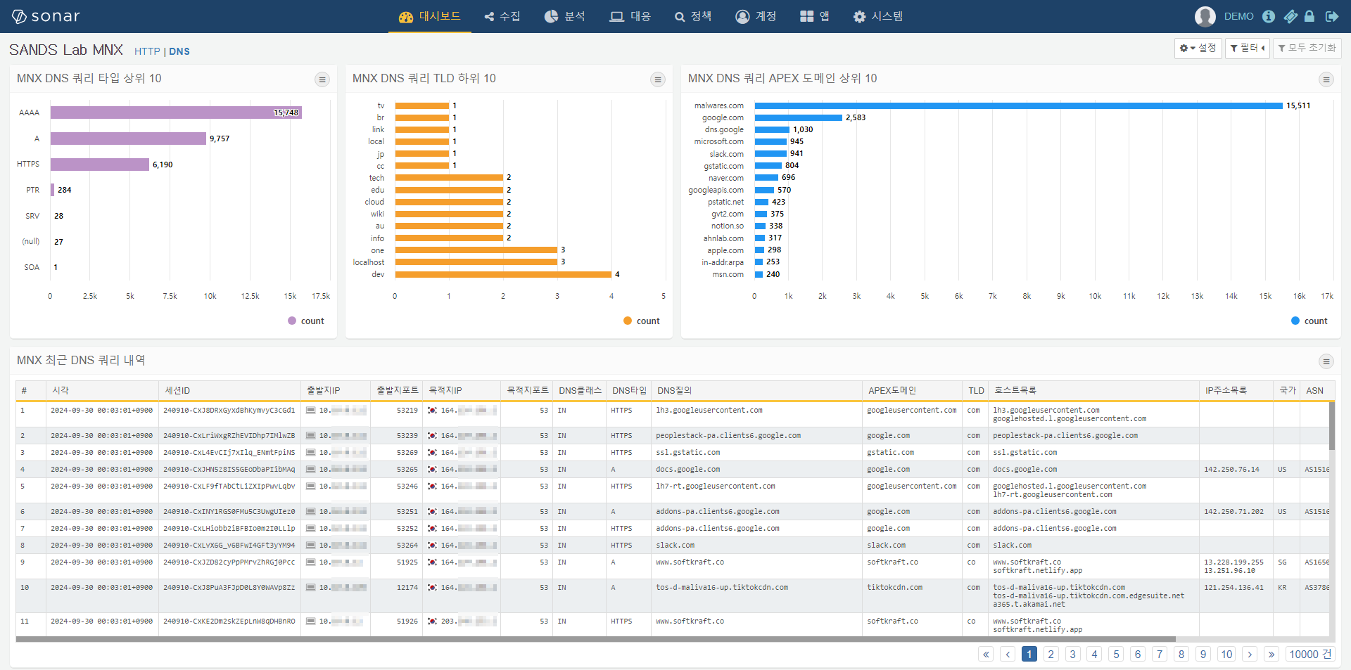Image resolution: width=1351 pixels, height=670 pixels.
Task: Toggle count legend in query type chart
Action: click(x=306, y=321)
